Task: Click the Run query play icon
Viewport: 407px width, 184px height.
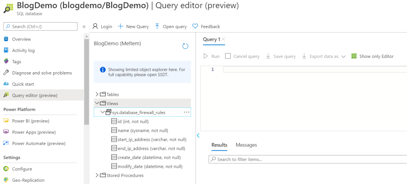Action: click(206, 56)
